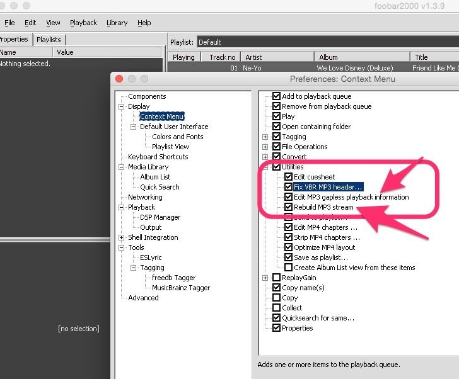The image size is (459, 379).
Task: Click the Playlist Default dropdown
Action: (x=328, y=42)
